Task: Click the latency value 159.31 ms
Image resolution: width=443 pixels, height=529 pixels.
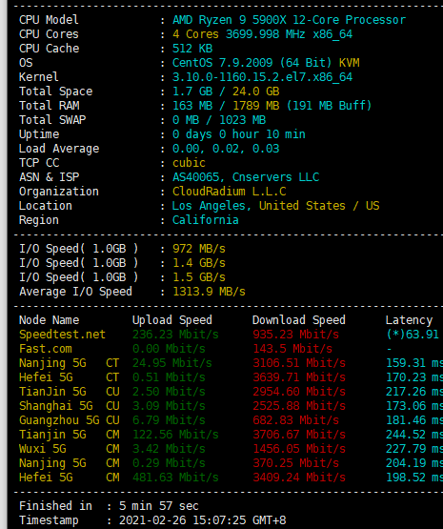Action: 414,363
